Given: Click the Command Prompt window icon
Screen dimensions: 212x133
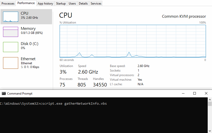Looking at the screenshot, I should tap(4, 94).
